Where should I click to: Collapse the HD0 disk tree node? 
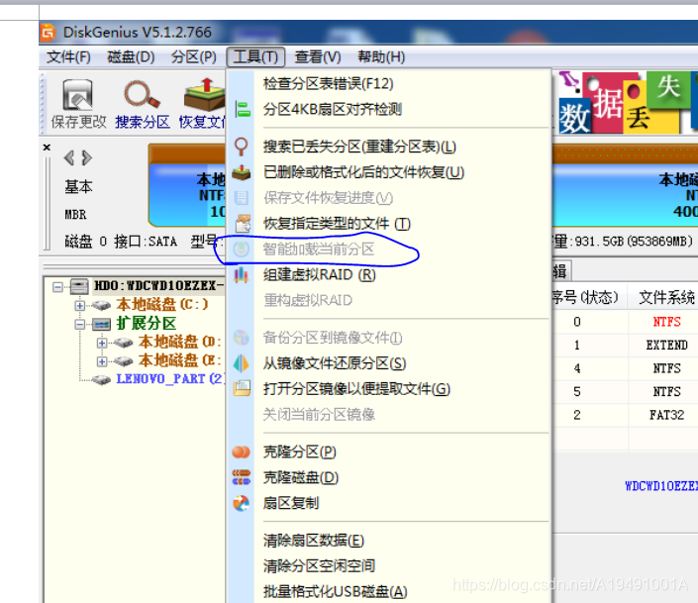click(x=57, y=287)
